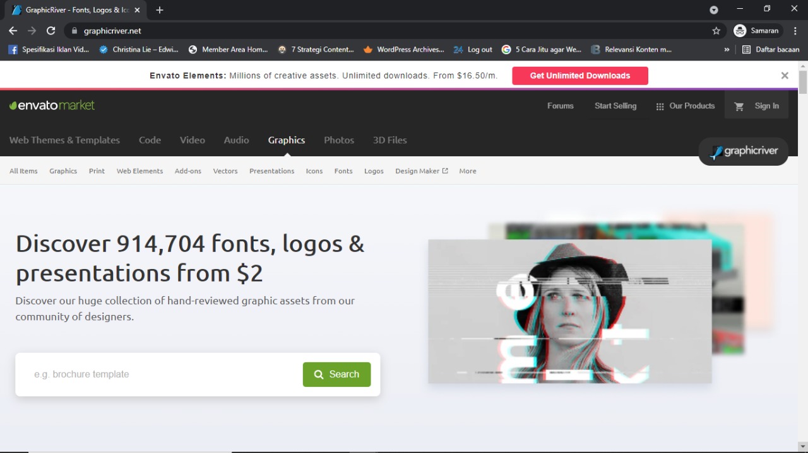Click the shopping cart icon
Screen dimensions: 808x453
coord(739,106)
